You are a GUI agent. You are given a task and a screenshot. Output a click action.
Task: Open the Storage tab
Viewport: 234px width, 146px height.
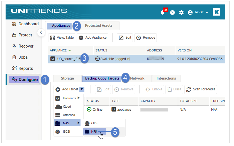click(67, 78)
